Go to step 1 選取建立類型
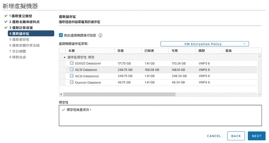This screenshot has width=269, height=143. 20,16
